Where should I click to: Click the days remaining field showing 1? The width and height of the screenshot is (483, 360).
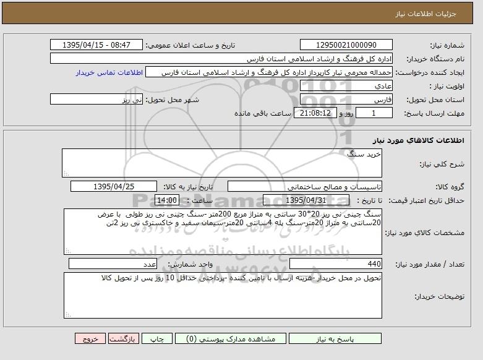[x=374, y=113]
